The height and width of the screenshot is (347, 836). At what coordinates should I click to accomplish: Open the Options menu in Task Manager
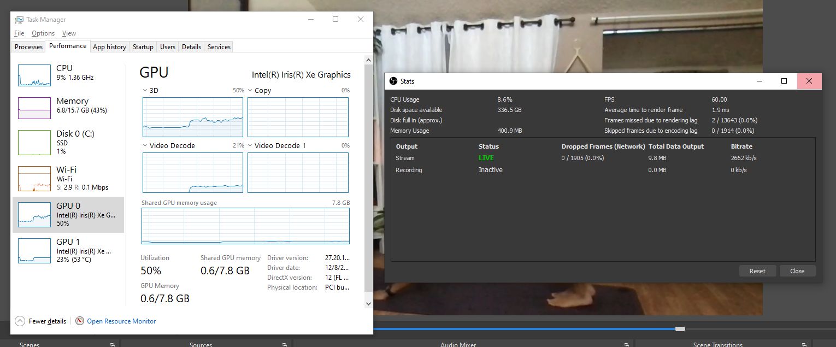click(43, 33)
